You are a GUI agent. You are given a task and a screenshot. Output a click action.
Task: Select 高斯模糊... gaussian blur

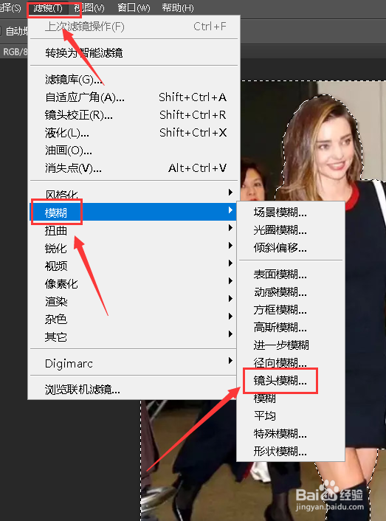[291, 328]
